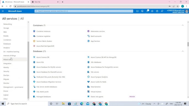189x106 pixels.
Task: Click the Service Fabric clusters icon
Action: tap(34, 41)
